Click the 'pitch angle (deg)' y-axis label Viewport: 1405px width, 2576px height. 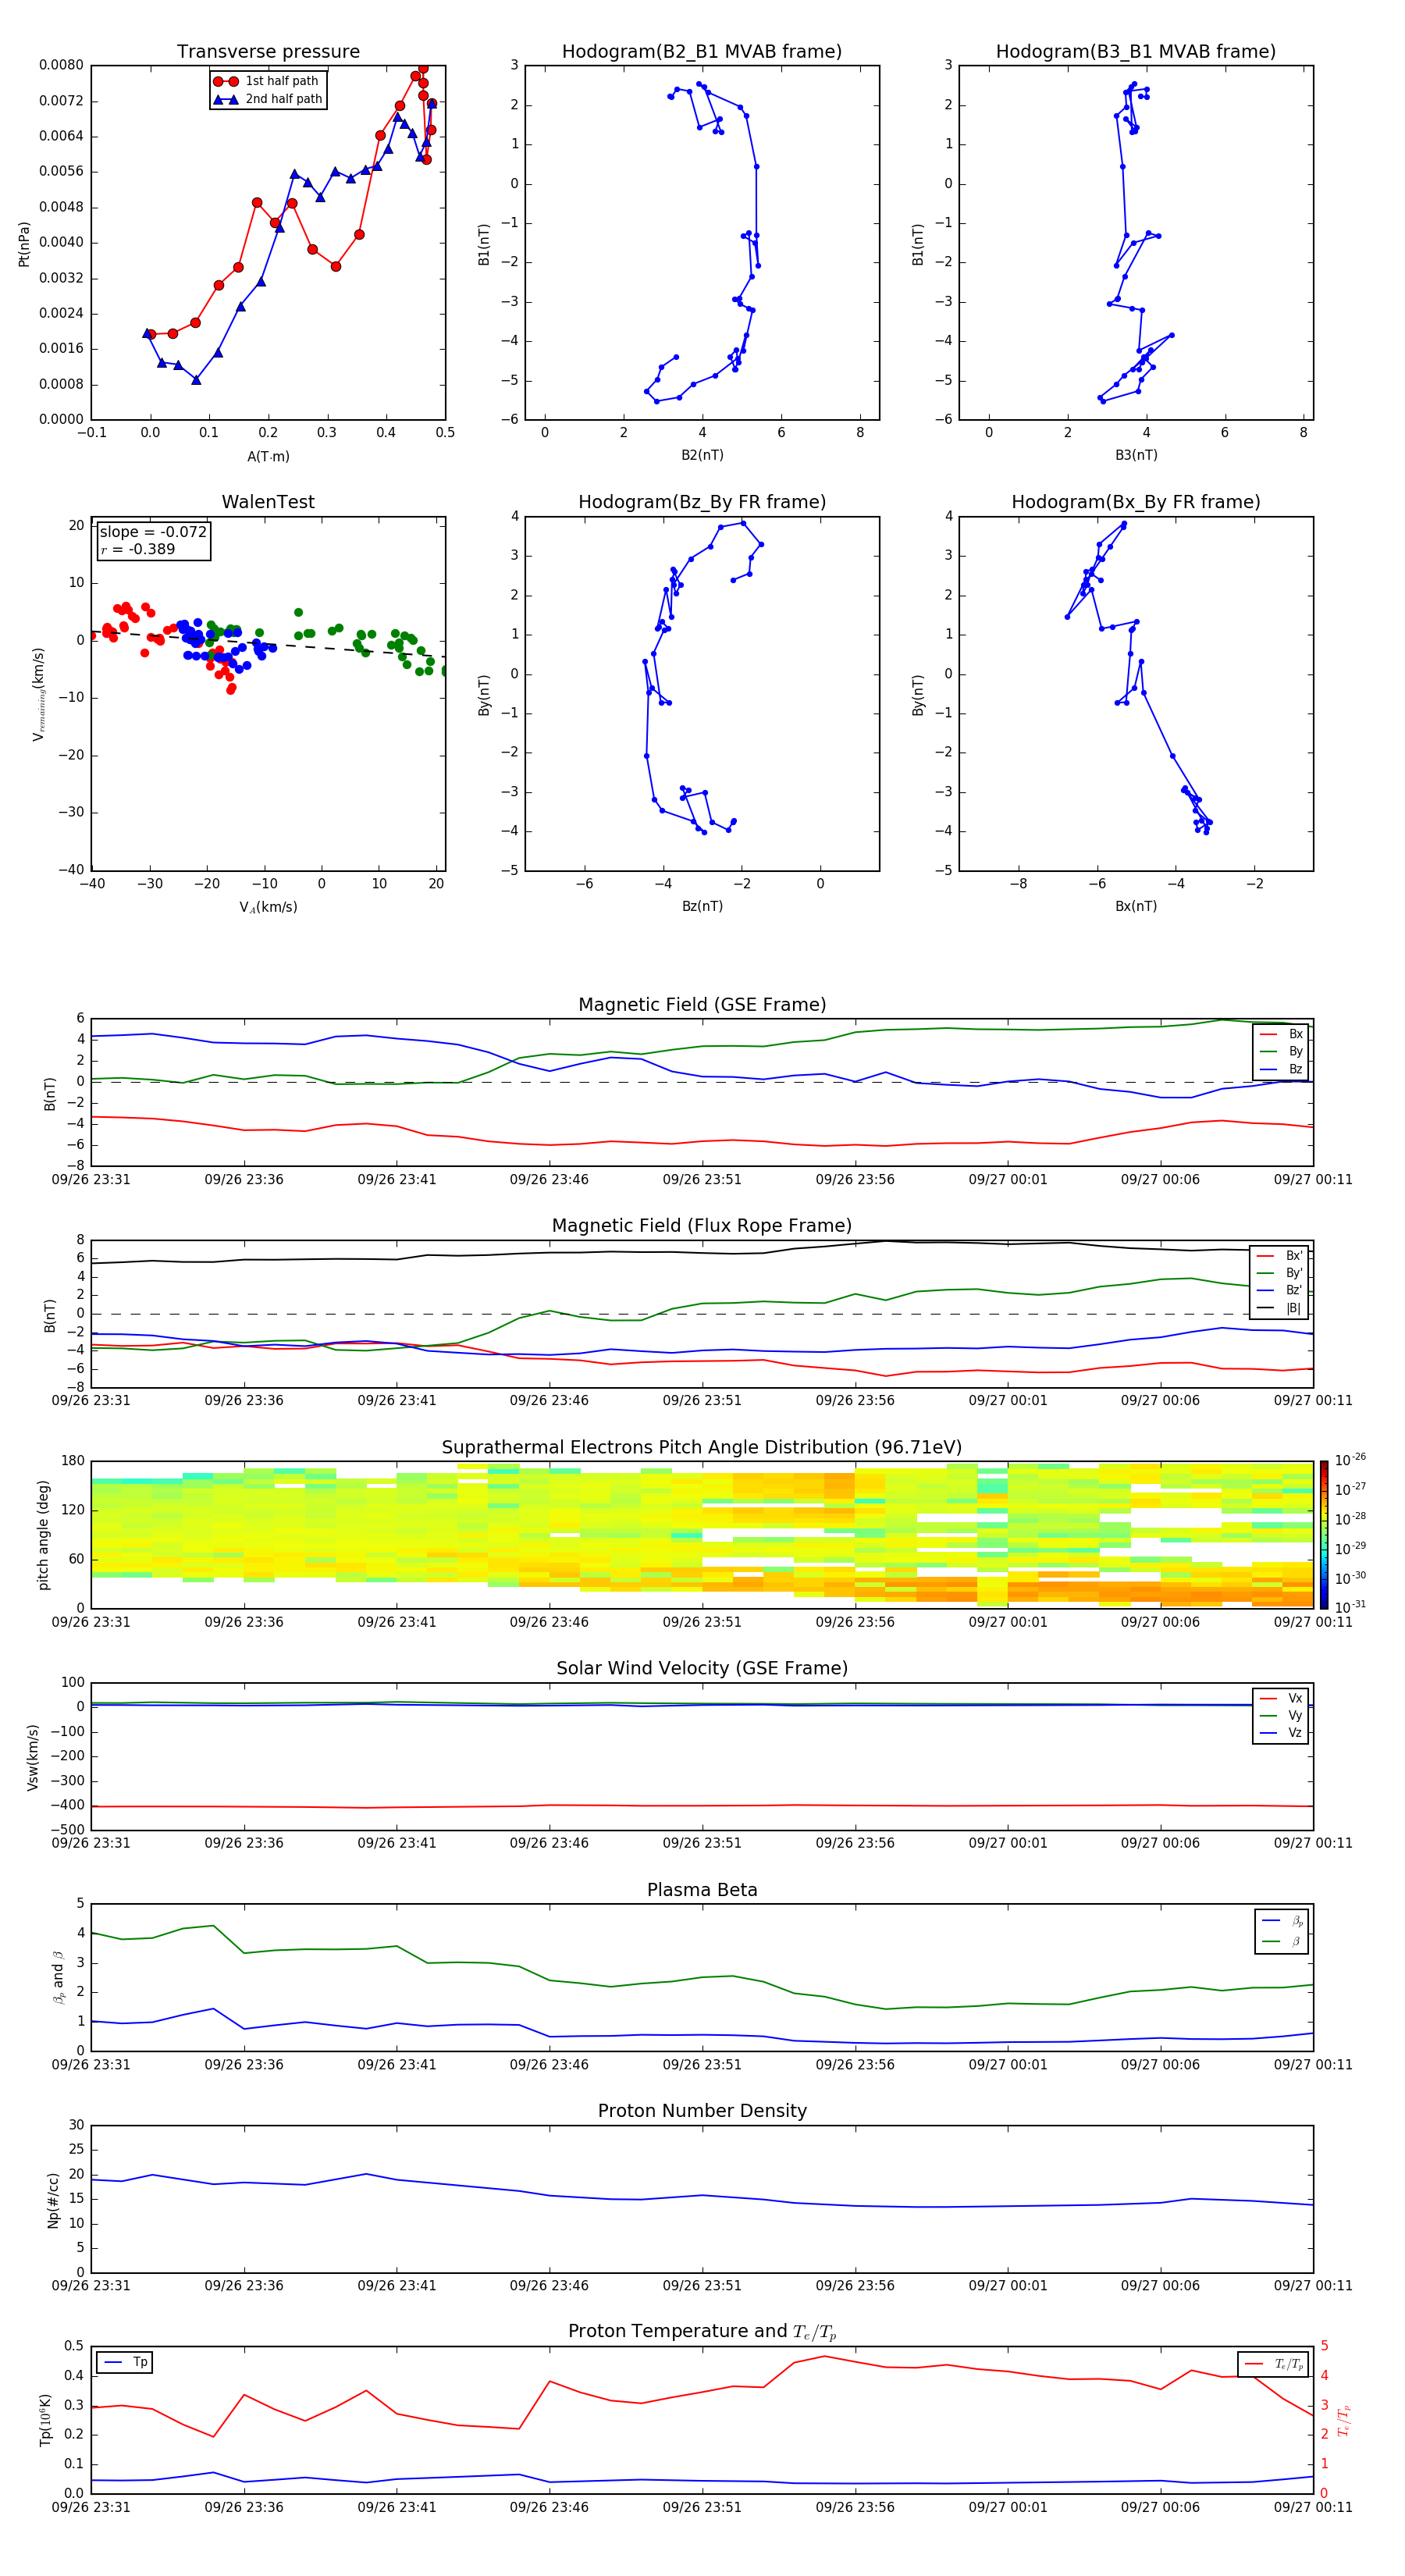coord(43,1535)
